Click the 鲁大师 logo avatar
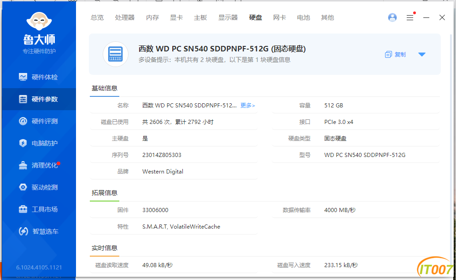Image resolution: width=456 pixels, height=280 pixels. pyautogui.click(x=39, y=21)
